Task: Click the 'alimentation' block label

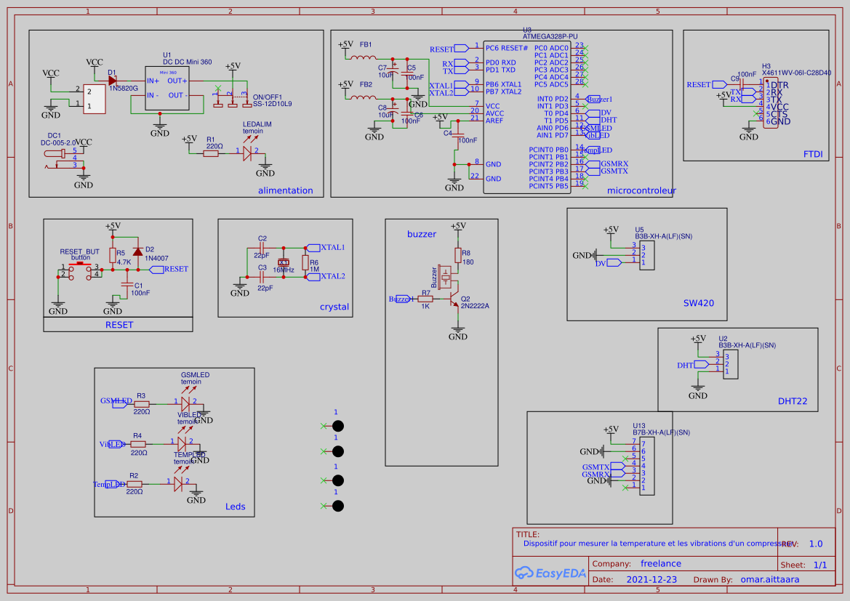Action: click(286, 190)
